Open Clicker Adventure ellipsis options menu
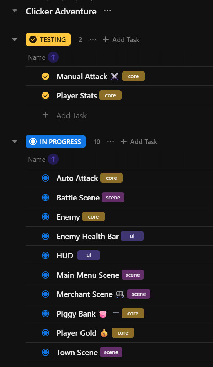The height and width of the screenshot is (367, 213). pos(108,11)
